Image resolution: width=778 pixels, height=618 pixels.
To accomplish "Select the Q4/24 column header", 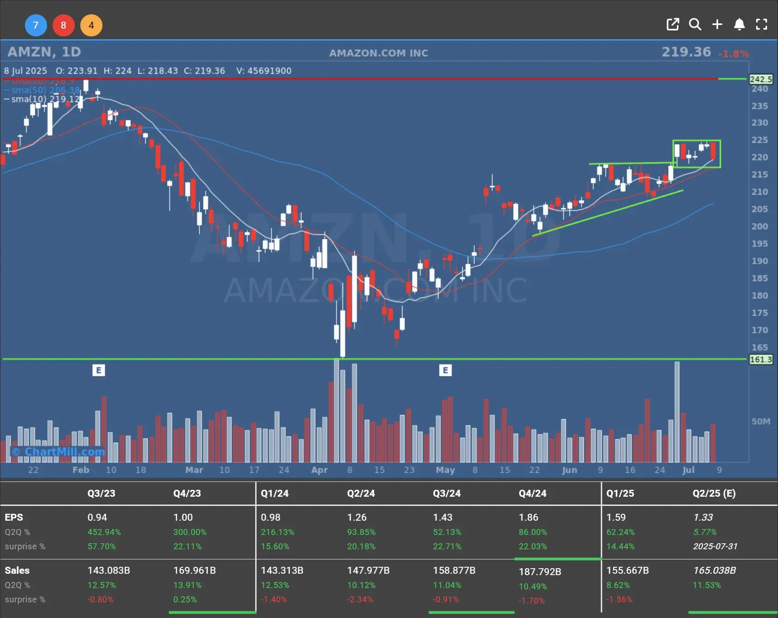I will coord(533,493).
